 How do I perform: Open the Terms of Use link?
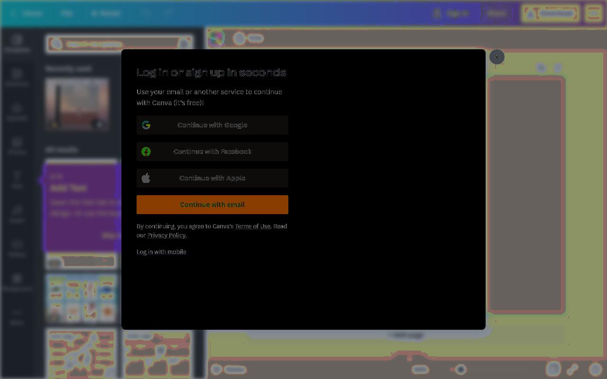click(x=252, y=226)
